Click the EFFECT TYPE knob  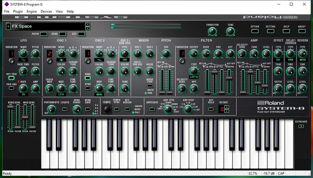click(x=278, y=53)
